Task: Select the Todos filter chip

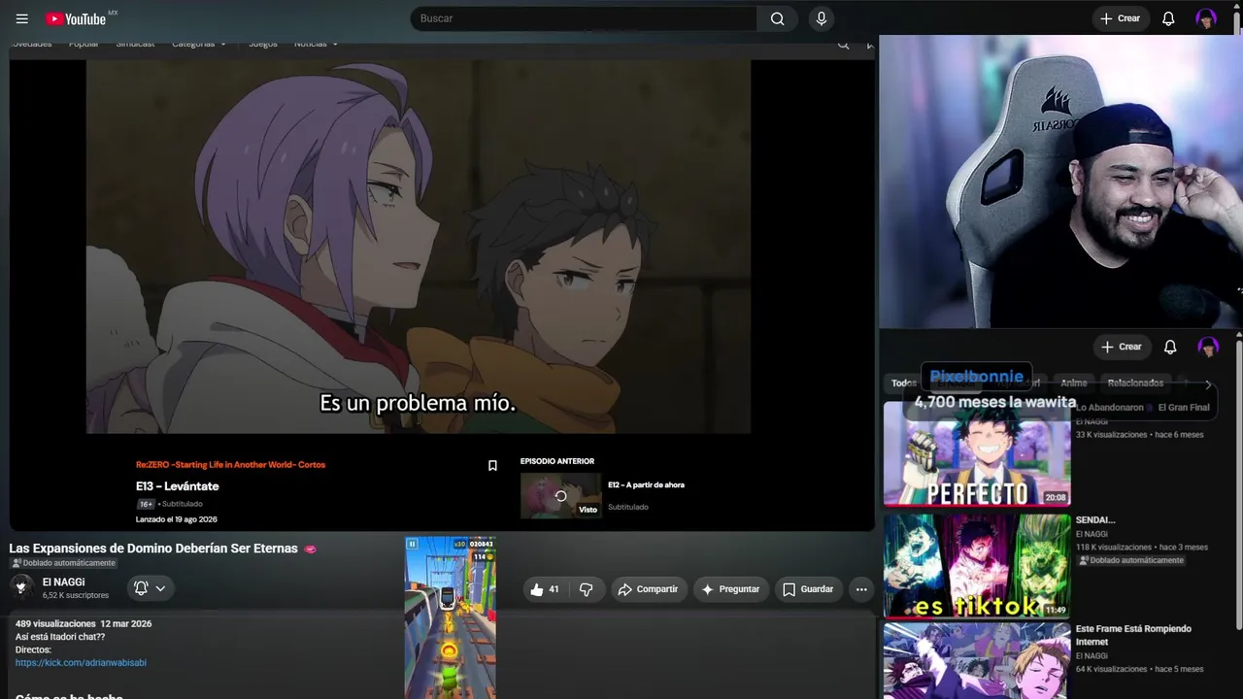Action: [x=904, y=383]
